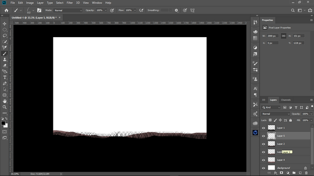The image size is (314, 176).
Task: Select the Path Selection tool
Action: pos(4,89)
